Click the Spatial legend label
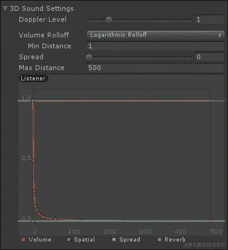Screen dimensions: 228x250 [x=84, y=240]
